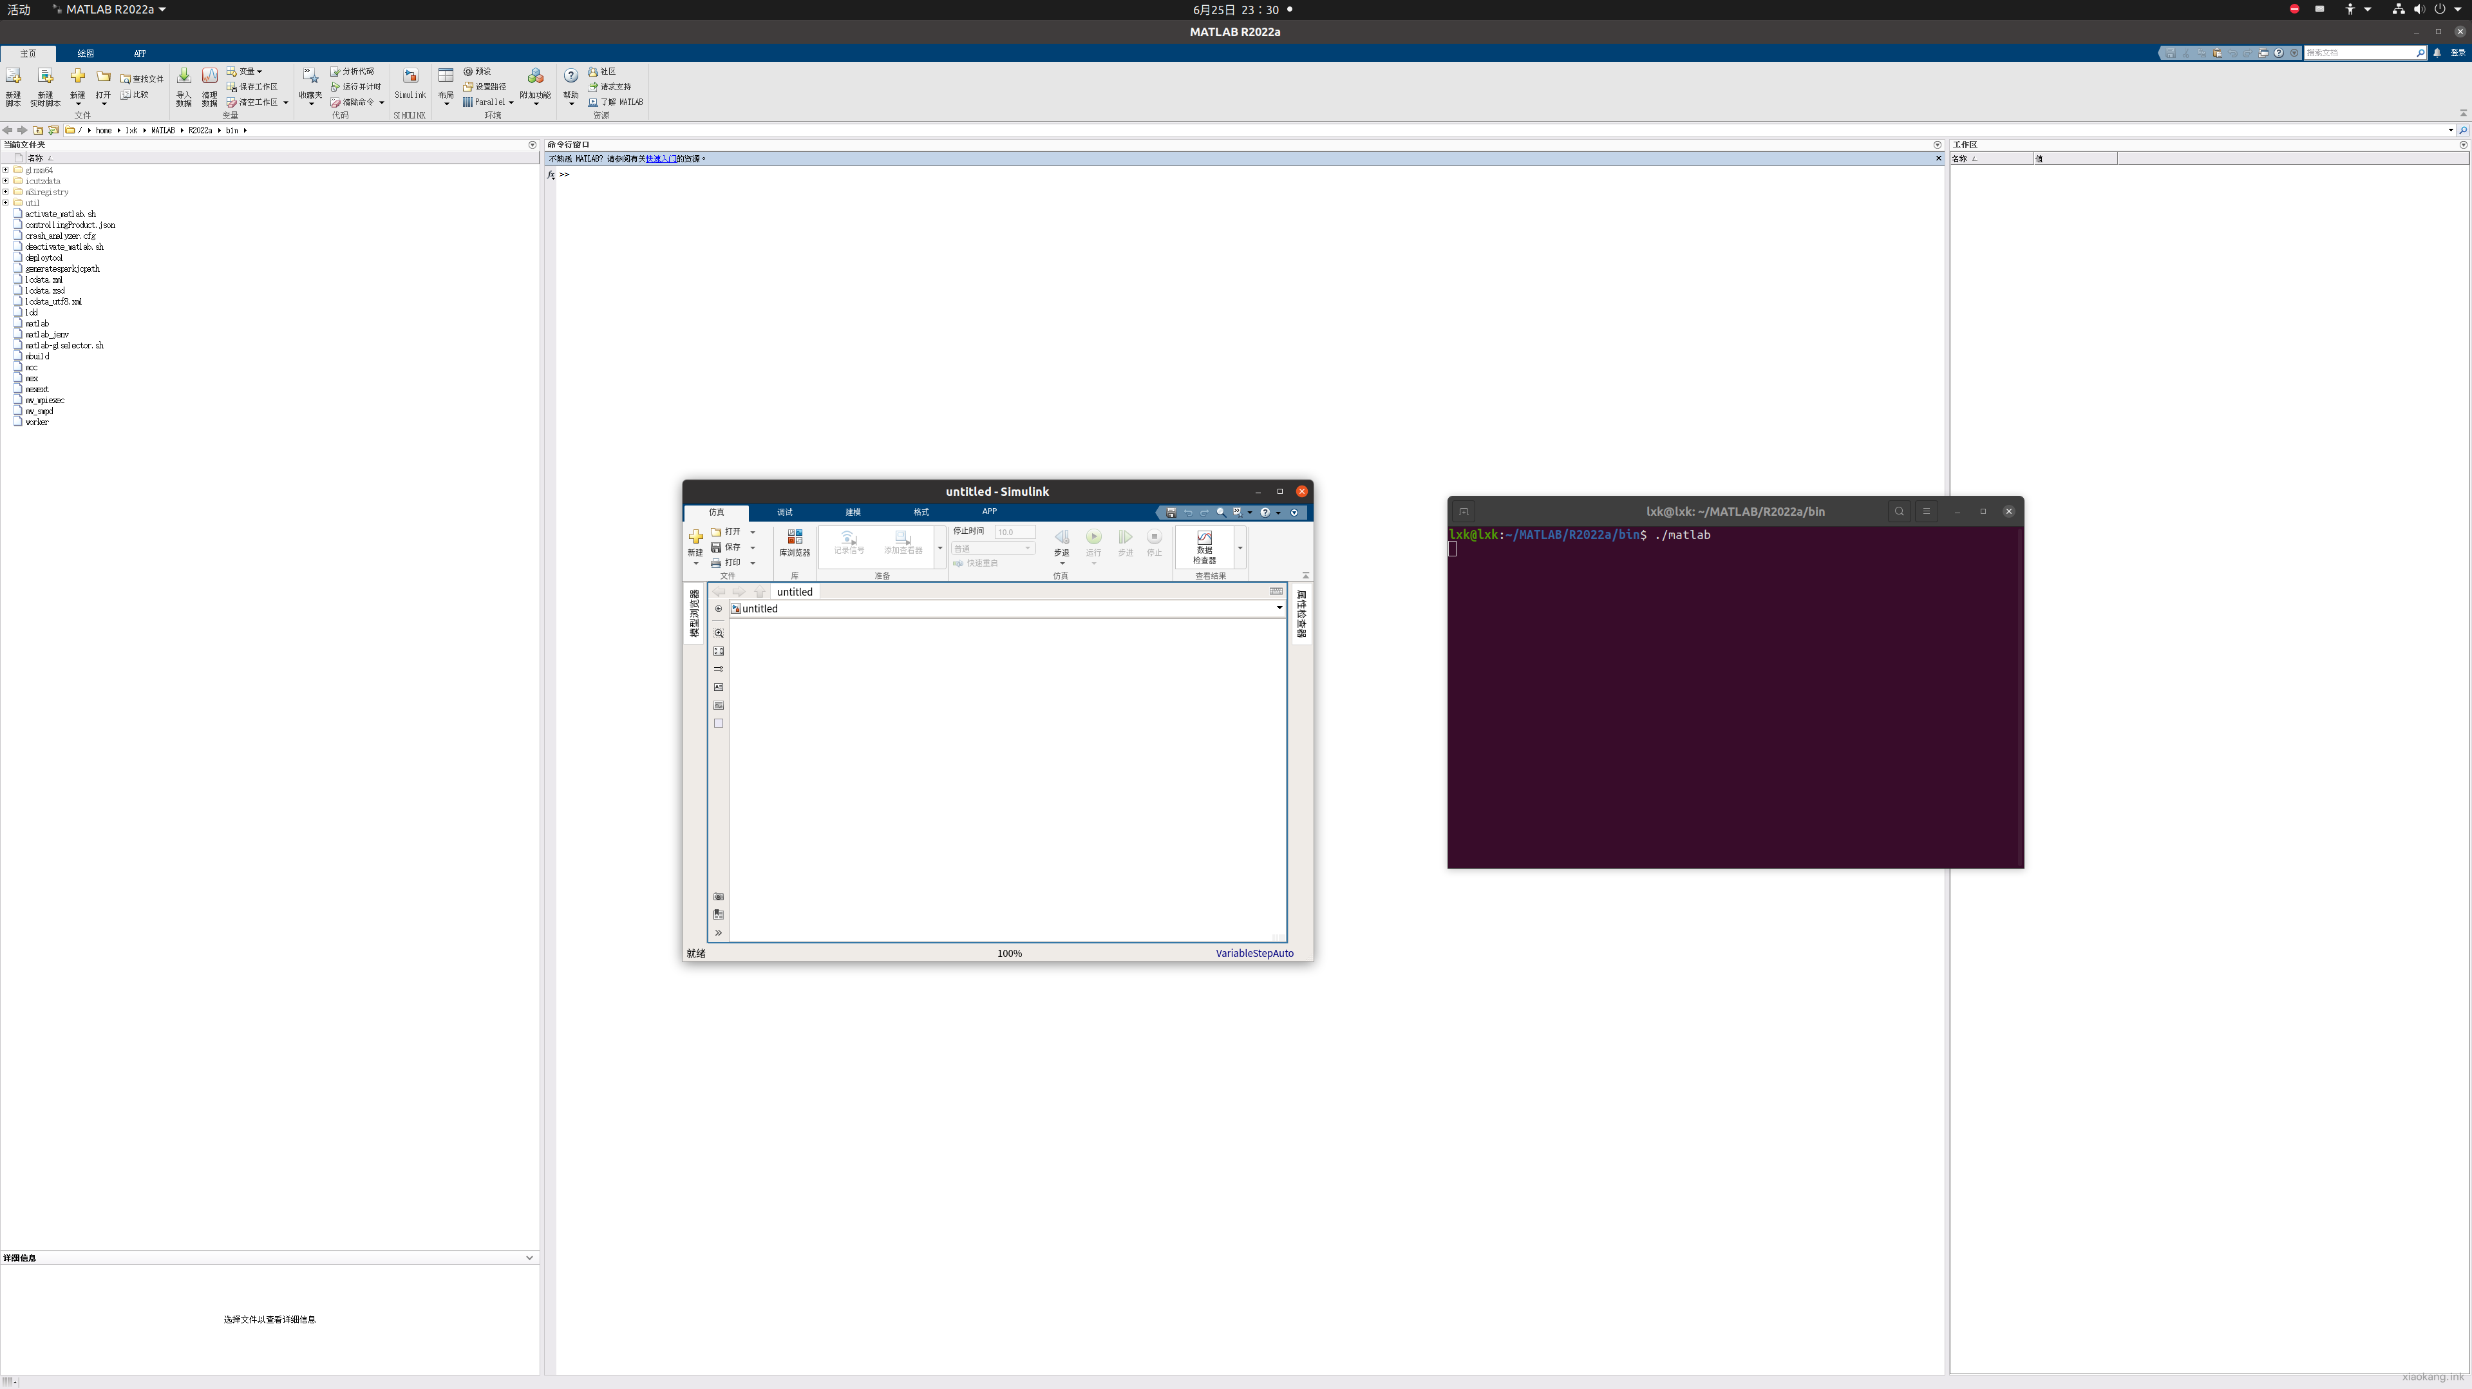This screenshot has width=2472, height=1389.
Task: Create a new live script
Action: [x=45, y=86]
